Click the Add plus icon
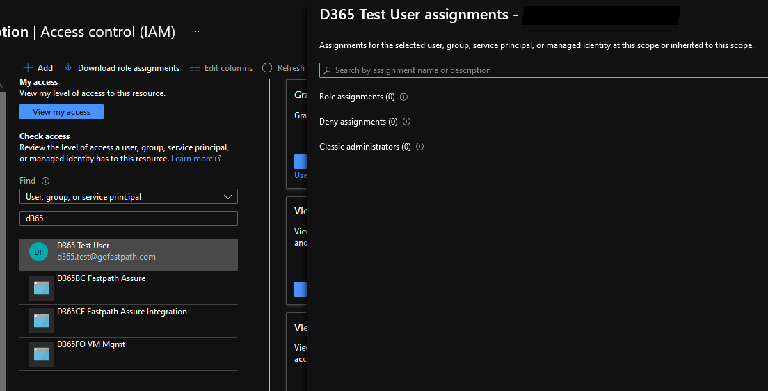Screen dimensions: 768x391 click(28, 67)
